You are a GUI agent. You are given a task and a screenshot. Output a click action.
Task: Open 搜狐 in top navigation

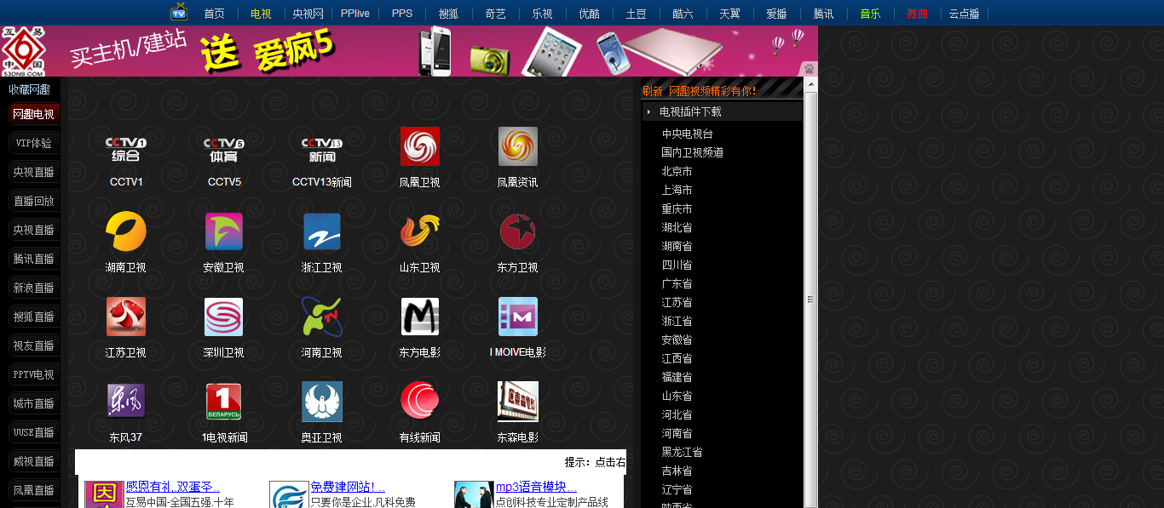[448, 14]
